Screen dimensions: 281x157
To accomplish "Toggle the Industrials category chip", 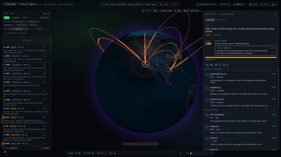I will coord(23,25).
